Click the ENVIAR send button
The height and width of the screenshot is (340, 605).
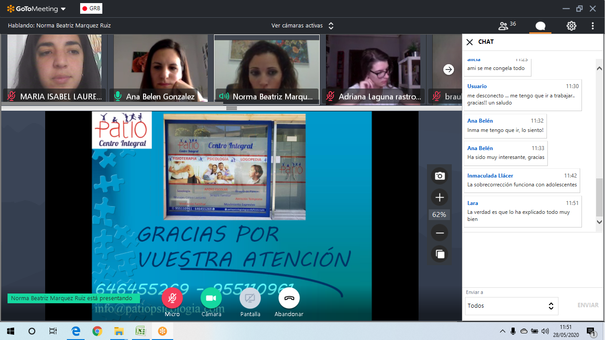click(588, 305)
